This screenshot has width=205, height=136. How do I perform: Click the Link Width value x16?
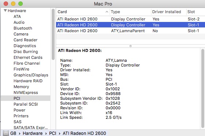click(109, 113)
